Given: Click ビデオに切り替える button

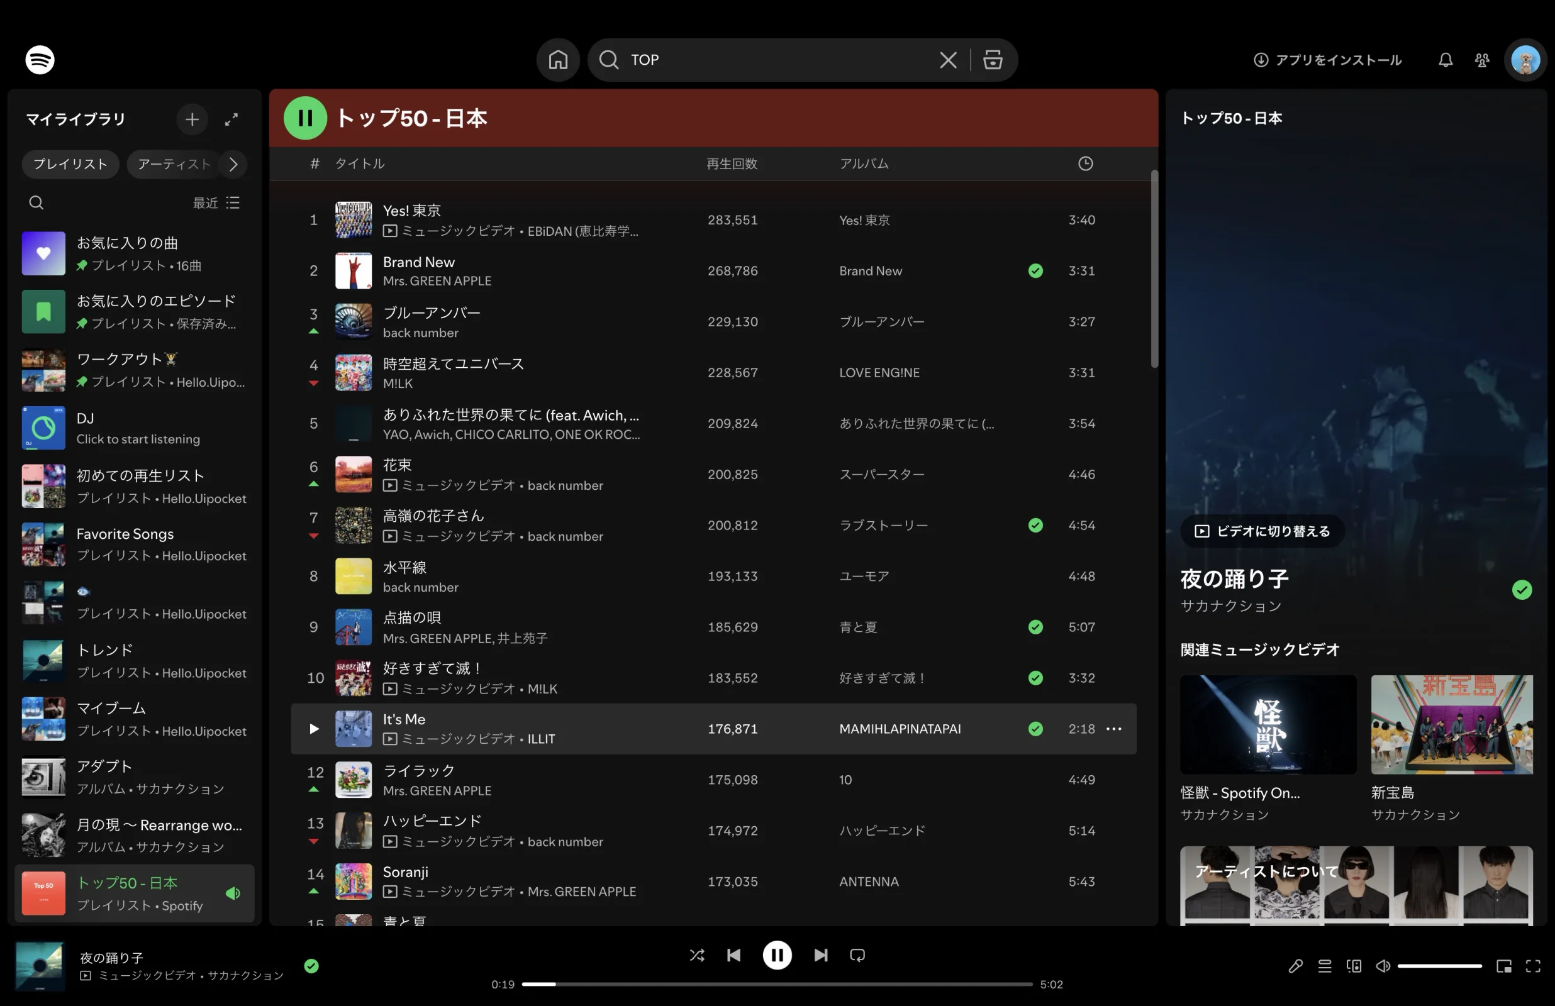Looking at the screenshot, I should coord(1262,531).
